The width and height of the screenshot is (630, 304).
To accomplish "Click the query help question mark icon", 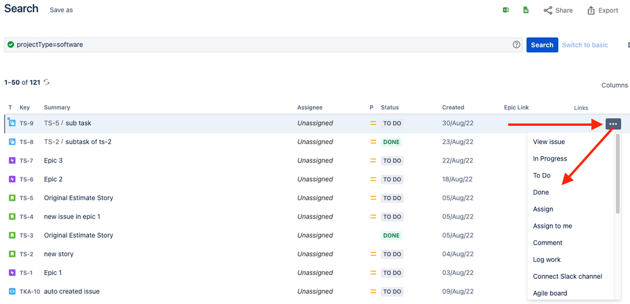I will [x=516, y=45].
